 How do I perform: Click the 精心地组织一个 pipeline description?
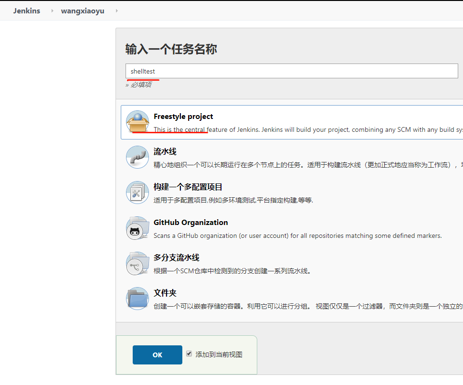point(308,165)
